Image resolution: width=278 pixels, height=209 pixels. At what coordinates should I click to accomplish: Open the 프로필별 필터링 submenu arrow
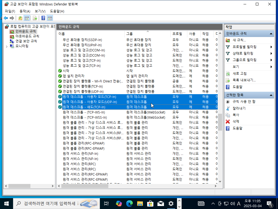271,47
